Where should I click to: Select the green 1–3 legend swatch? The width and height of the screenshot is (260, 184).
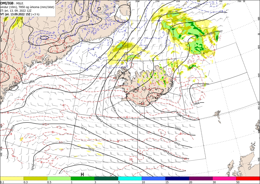(83, 178)
